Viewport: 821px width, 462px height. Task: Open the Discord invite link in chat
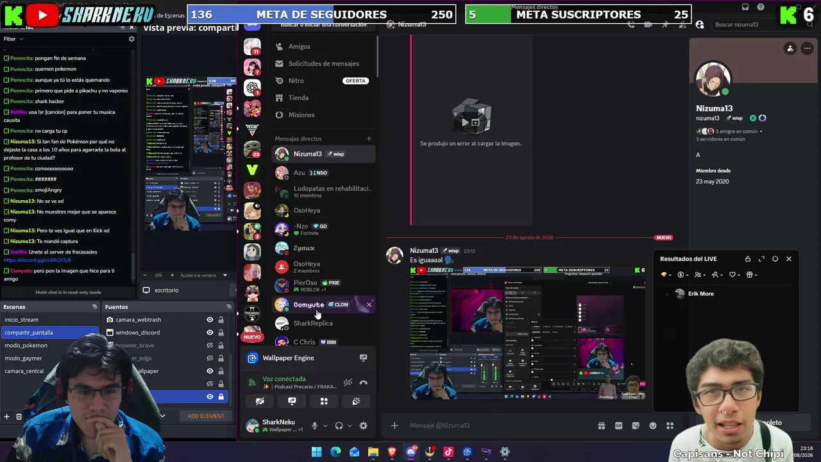(x=37, y=260)
